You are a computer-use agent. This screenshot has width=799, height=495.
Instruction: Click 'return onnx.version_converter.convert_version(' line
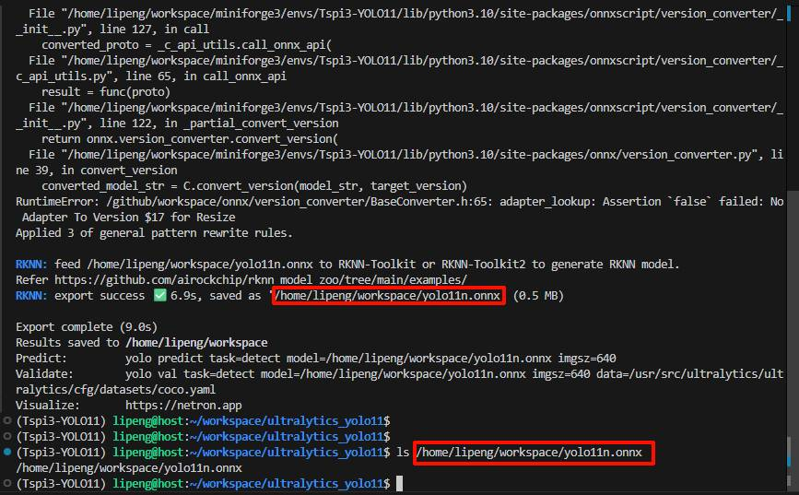pos(190,138)
